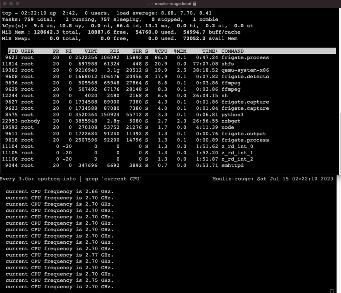Screen dimensions: 341x293
Task: Click the RES column header
Action: [x=115, y=51]
